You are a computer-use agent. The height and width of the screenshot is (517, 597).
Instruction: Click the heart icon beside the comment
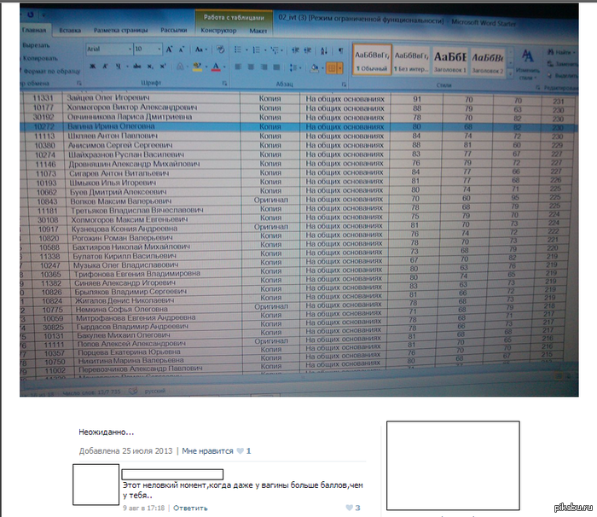347,508
